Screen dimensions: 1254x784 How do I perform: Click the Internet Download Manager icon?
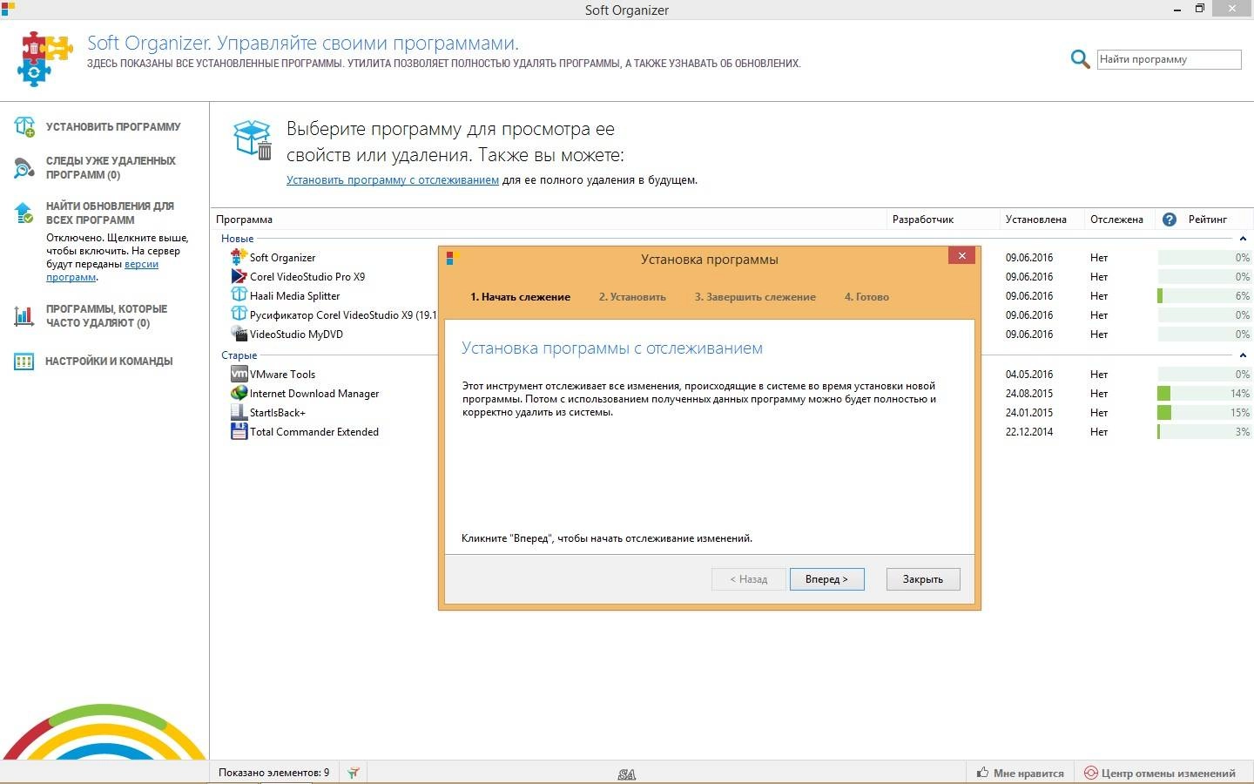coord(239,393)
